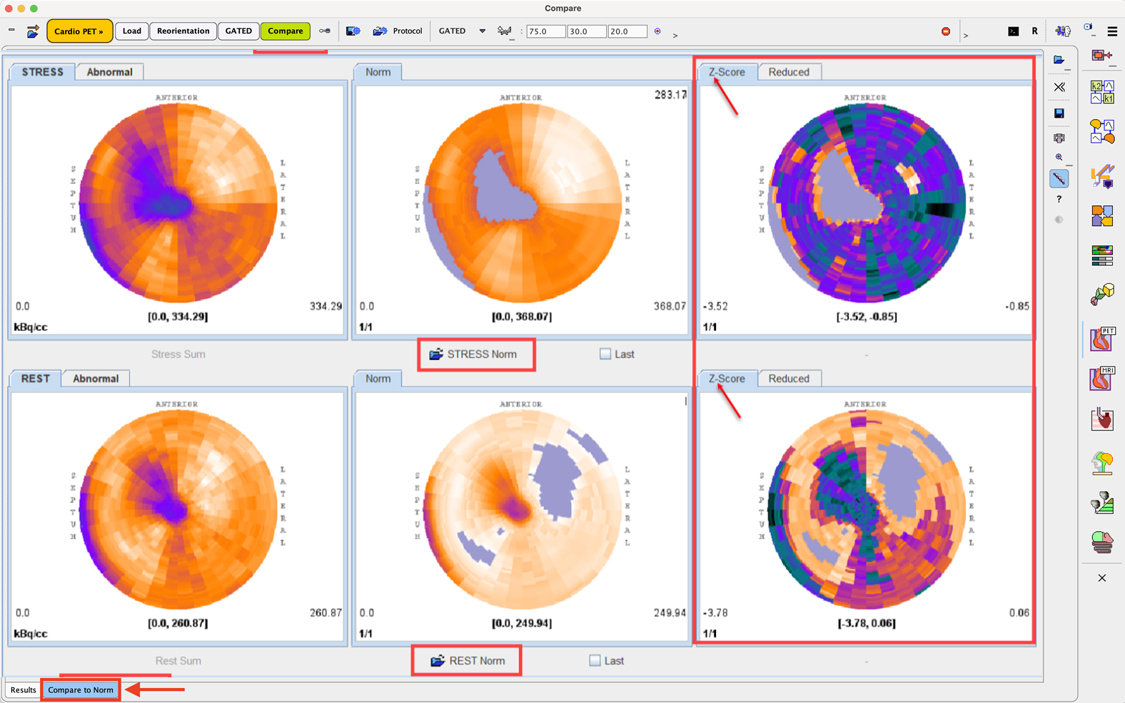1125x703 pixels.
Task: Select the Compare step button
Action: [x=286, y=31]
